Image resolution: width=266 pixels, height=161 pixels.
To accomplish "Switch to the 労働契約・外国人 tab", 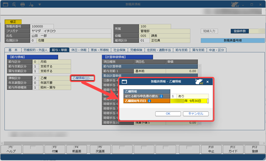I will pos(36,50).
